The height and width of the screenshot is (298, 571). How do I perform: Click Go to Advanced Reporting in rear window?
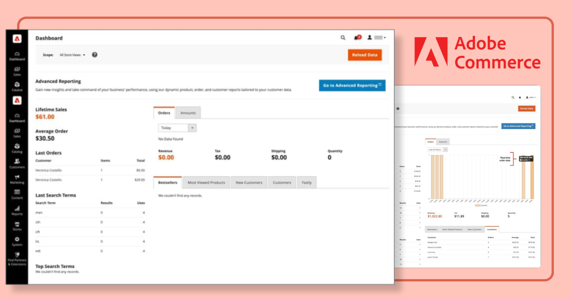coord(518,126)
